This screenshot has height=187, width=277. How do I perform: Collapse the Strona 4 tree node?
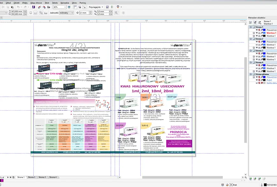point(251,62)
